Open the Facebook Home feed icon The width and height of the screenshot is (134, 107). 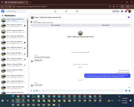coord(55,11)
